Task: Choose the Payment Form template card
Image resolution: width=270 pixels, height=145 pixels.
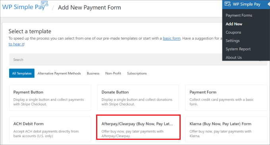Action: [226, 98]
